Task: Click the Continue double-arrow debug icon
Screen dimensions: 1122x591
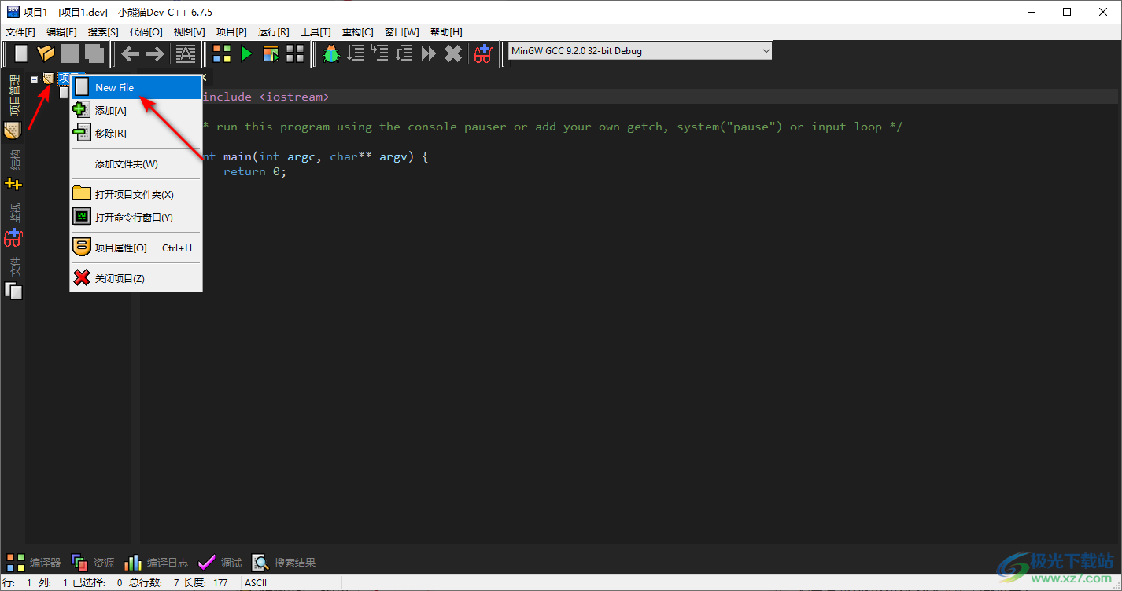Action: pos(429,53)
